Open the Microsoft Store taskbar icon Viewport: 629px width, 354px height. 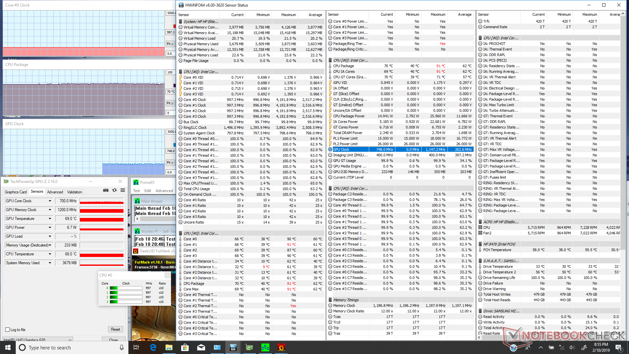point(185,347)
